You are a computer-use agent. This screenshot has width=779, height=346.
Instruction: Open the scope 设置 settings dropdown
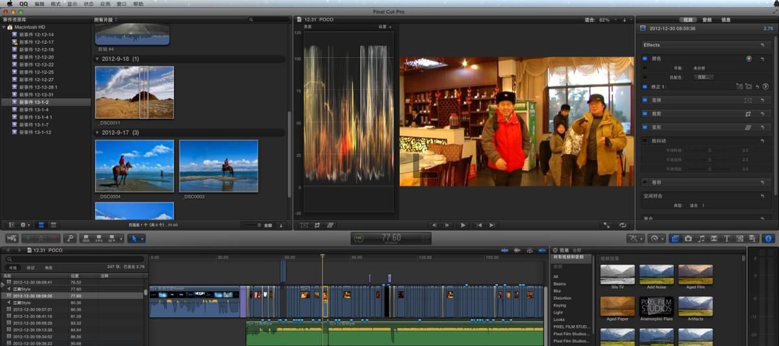[x=385, y=27]
